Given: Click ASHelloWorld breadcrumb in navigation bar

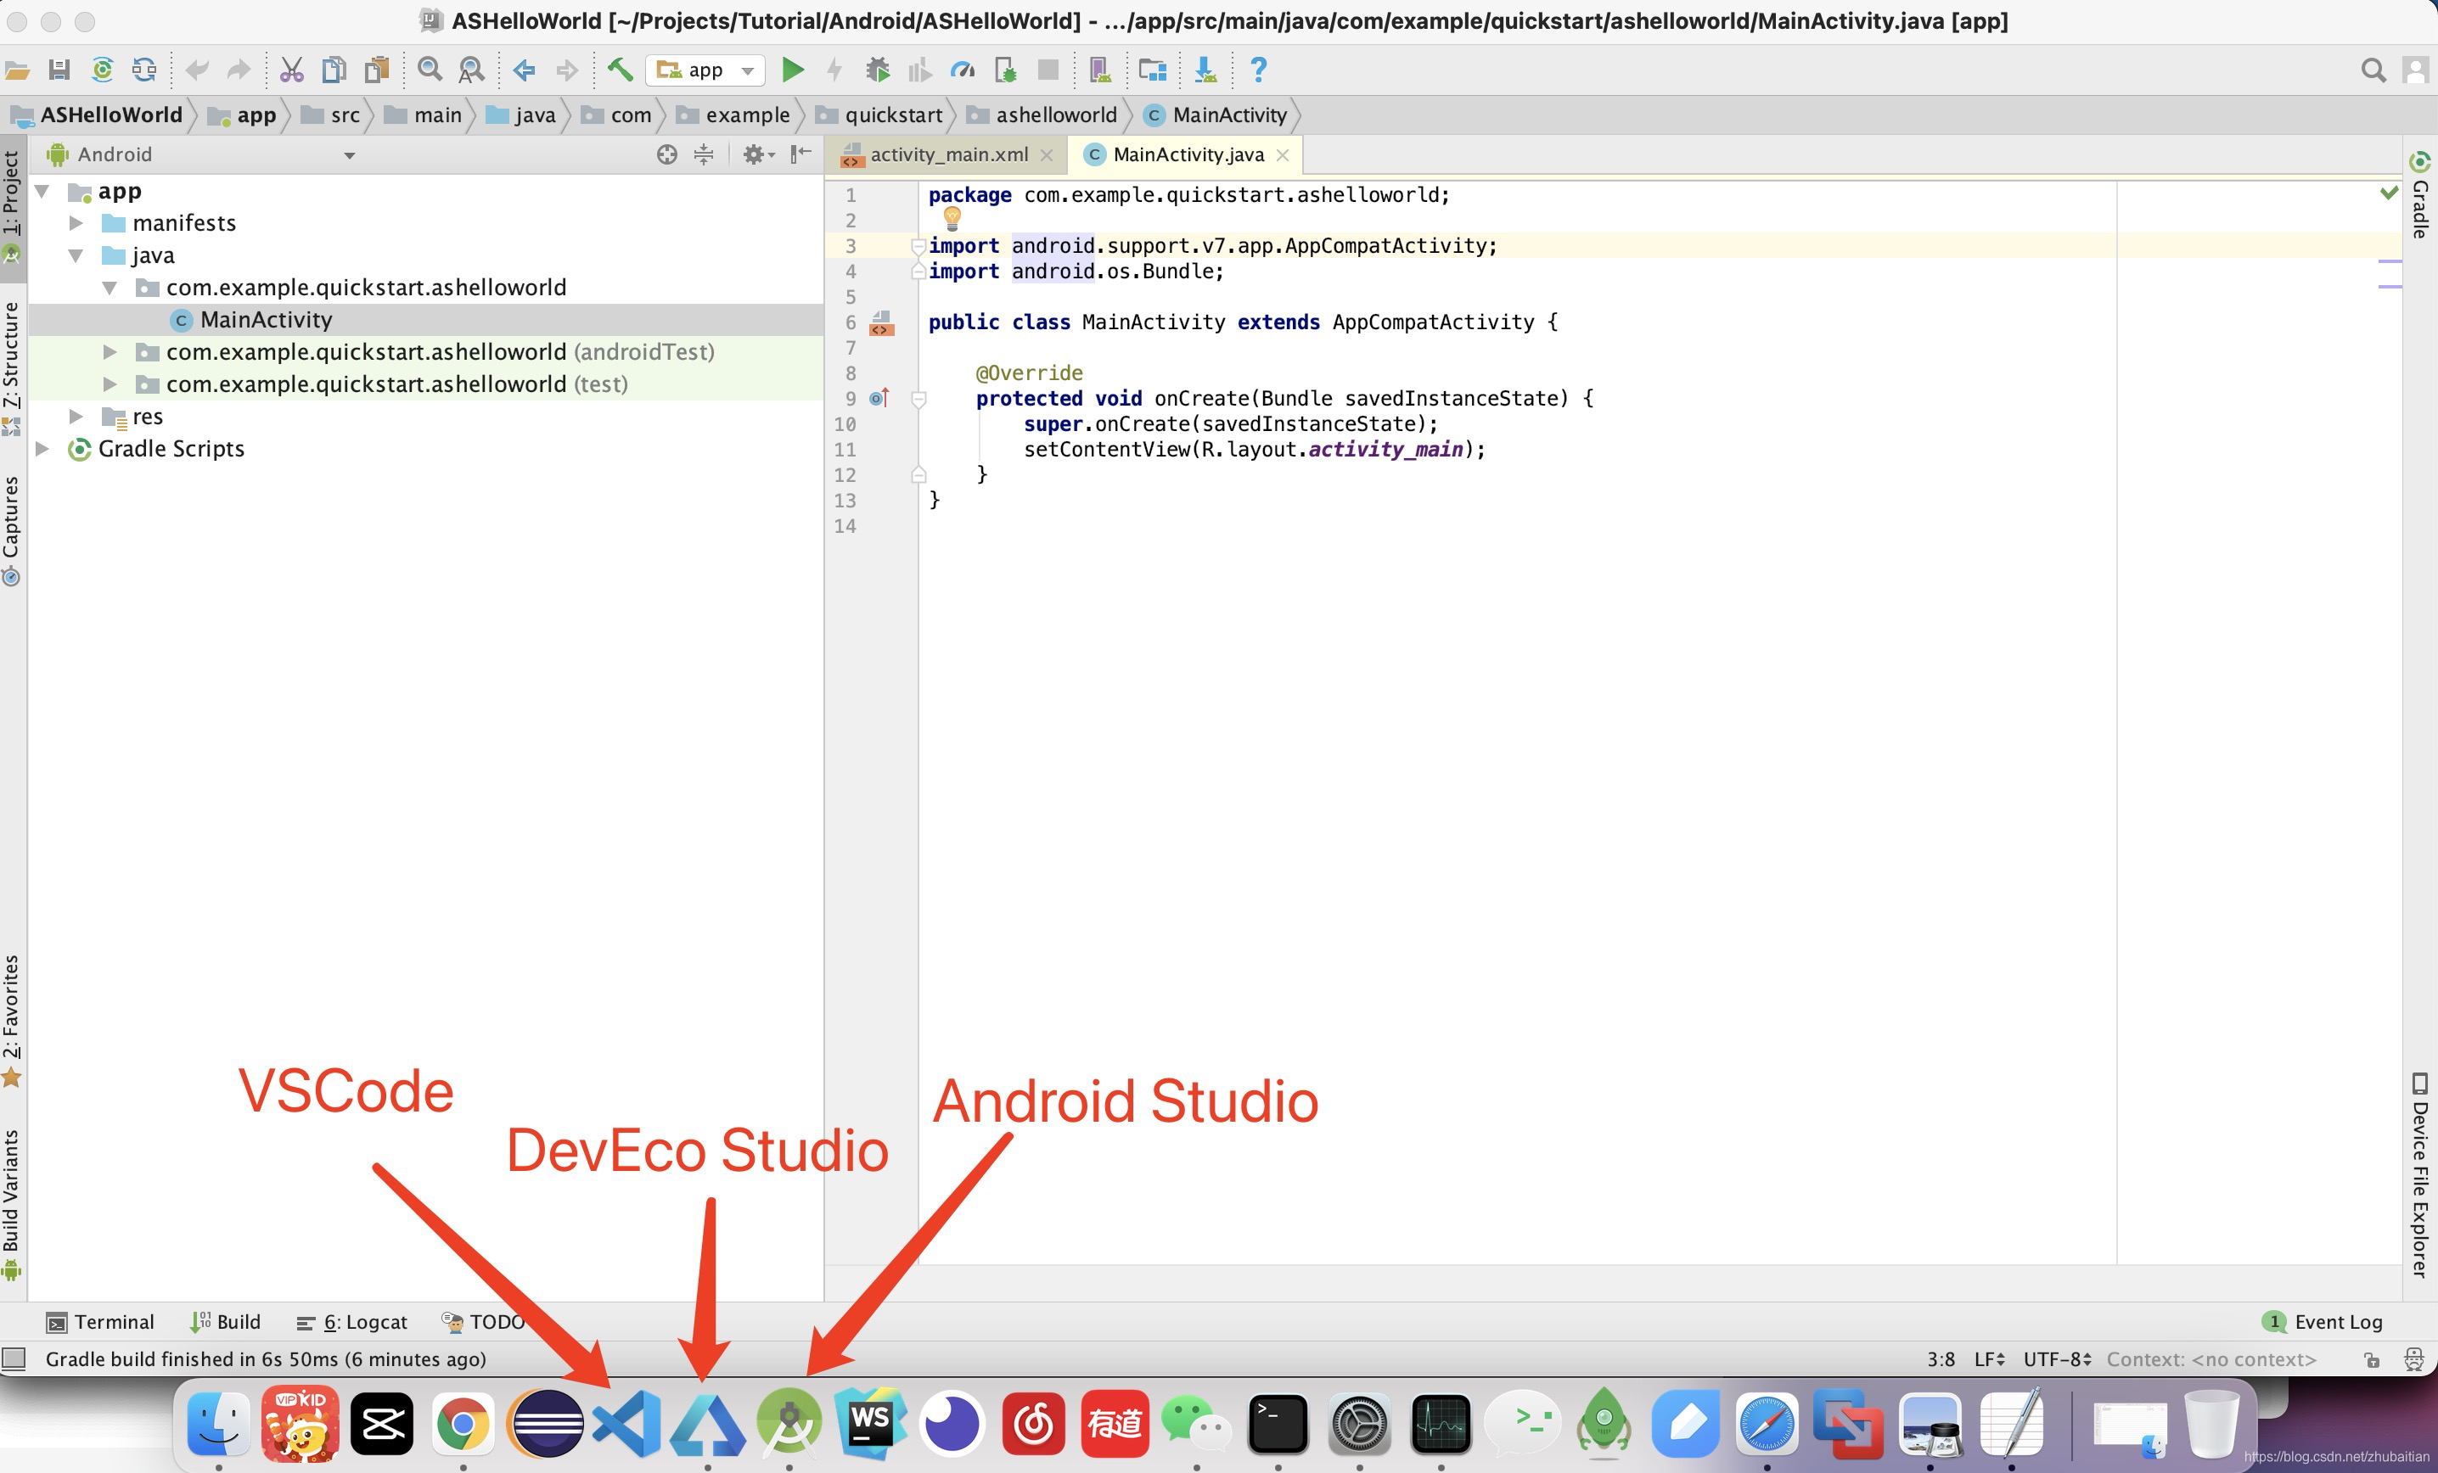Looking at the screenshot, I should (x=97, y=115).
